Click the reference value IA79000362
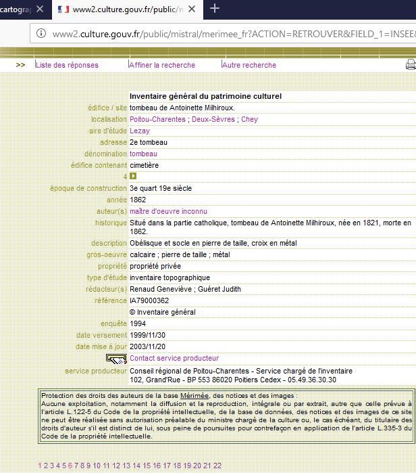 coord(149,300)
